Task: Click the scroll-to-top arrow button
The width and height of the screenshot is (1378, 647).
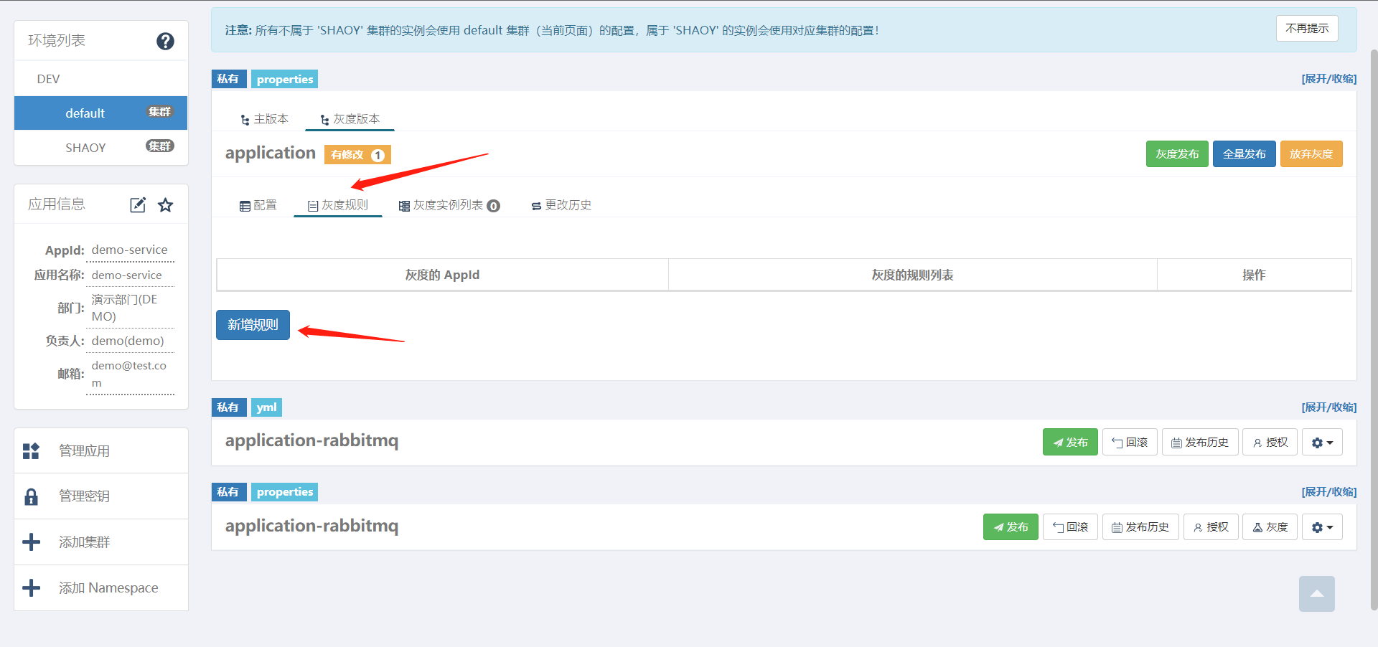Action: (x=1316, y=594)
